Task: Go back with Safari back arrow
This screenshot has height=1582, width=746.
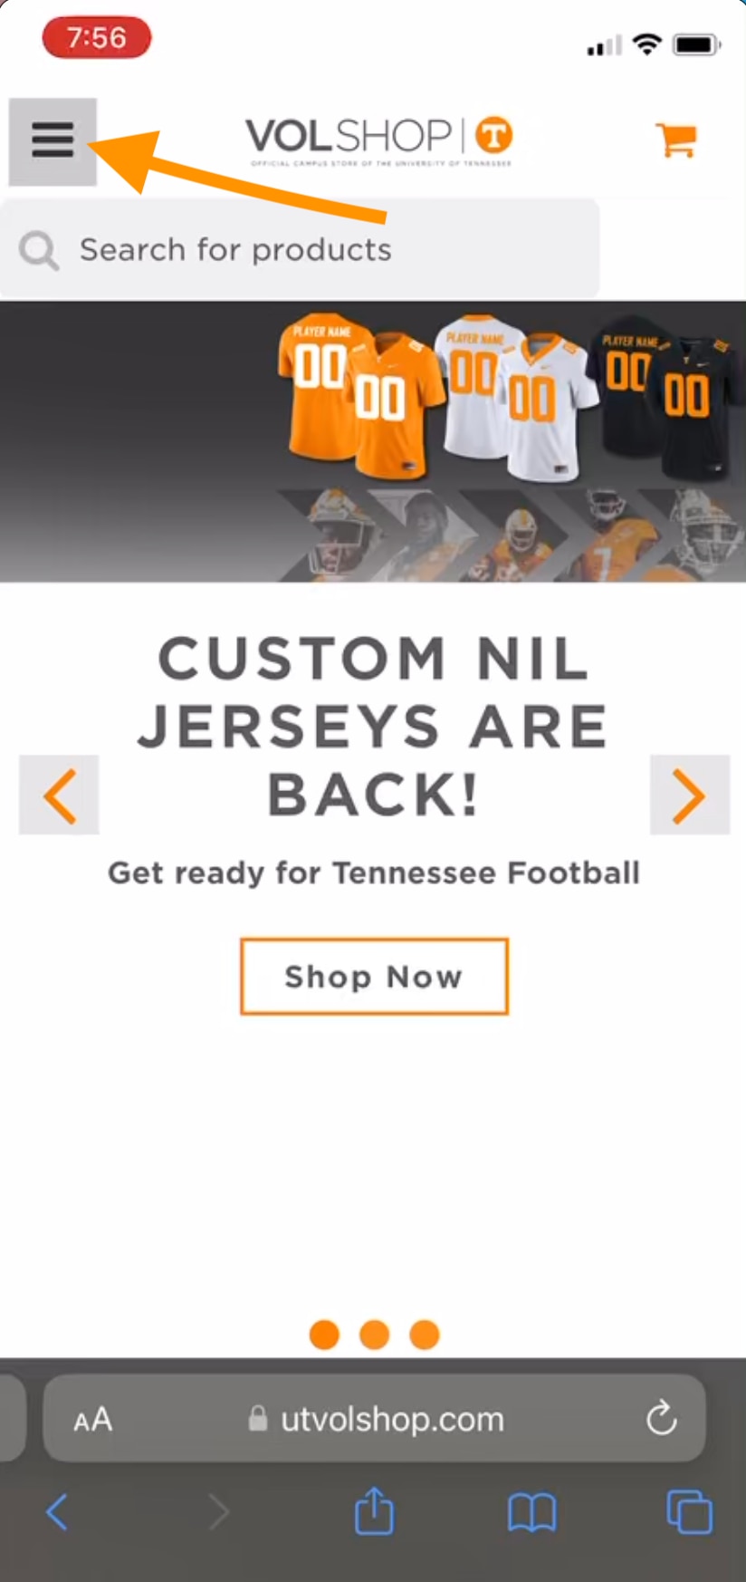Action: coord(57,1512)
